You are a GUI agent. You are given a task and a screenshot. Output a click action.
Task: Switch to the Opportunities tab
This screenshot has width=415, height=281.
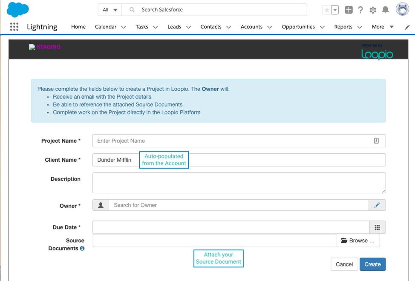298,26
